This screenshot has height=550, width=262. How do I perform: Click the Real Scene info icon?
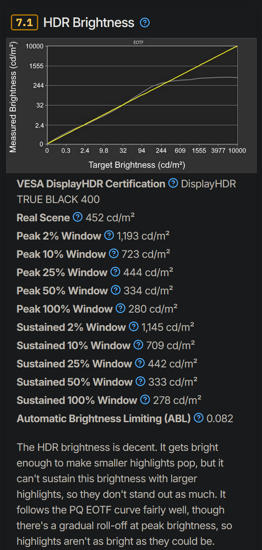coord(78,217)
